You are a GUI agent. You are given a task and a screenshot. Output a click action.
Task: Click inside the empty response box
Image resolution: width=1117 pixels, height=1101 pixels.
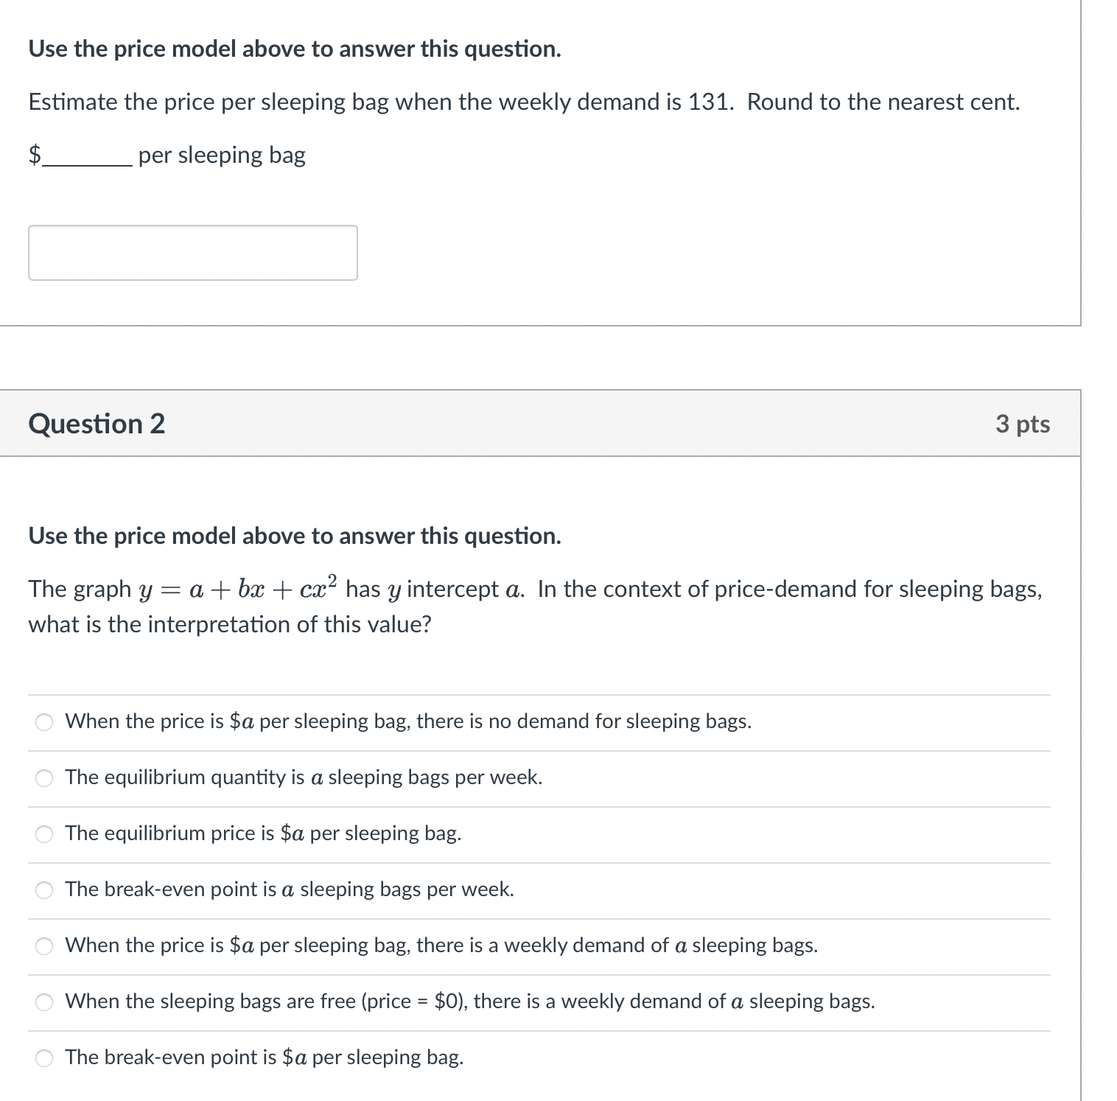(192, 252)
